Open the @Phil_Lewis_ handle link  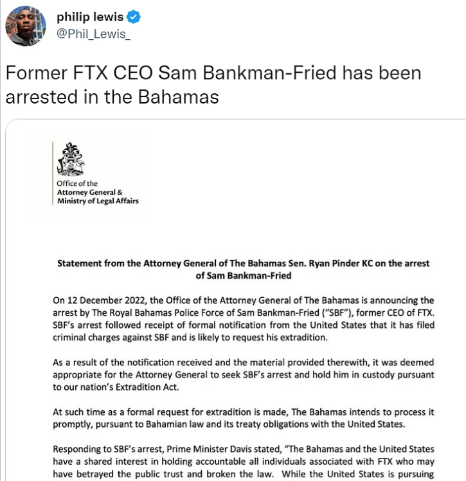(94, 33)
